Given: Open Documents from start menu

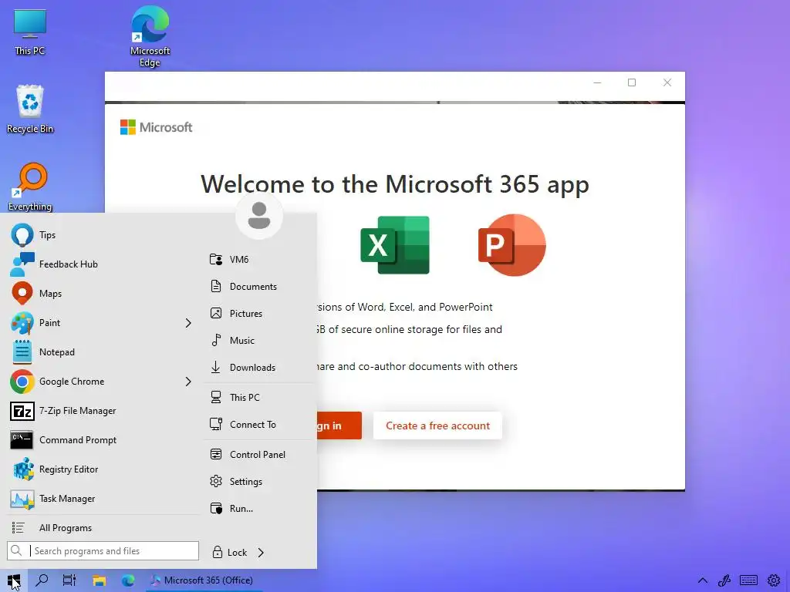Looking at the screenshot, I should (259, 287).
